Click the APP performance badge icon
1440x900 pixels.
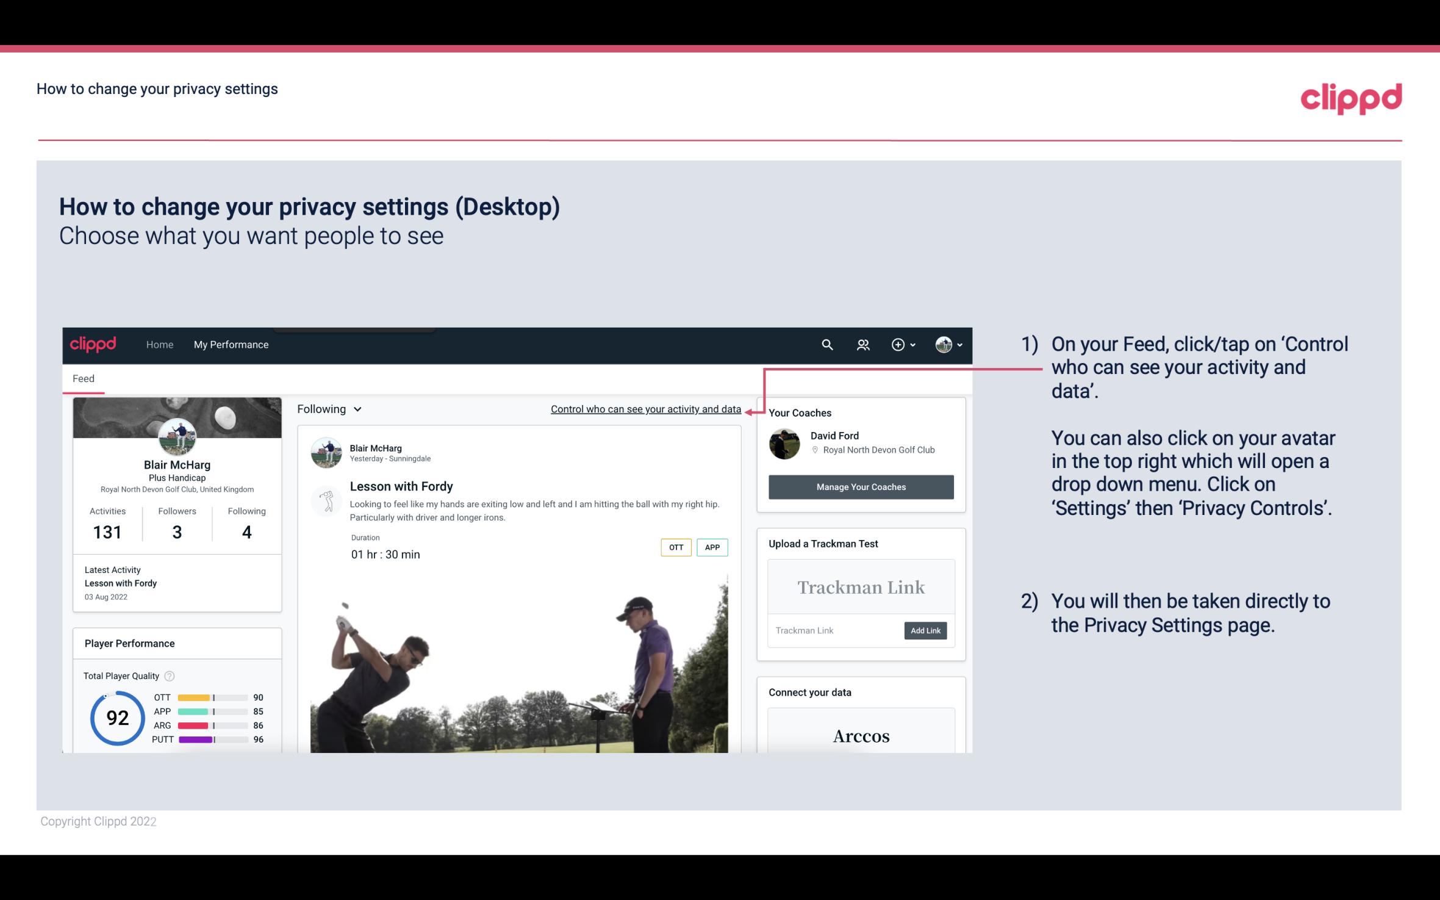(713, 547)
